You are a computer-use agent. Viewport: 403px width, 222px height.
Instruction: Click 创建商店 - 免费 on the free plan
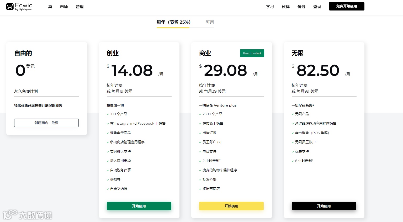point(46,123)
